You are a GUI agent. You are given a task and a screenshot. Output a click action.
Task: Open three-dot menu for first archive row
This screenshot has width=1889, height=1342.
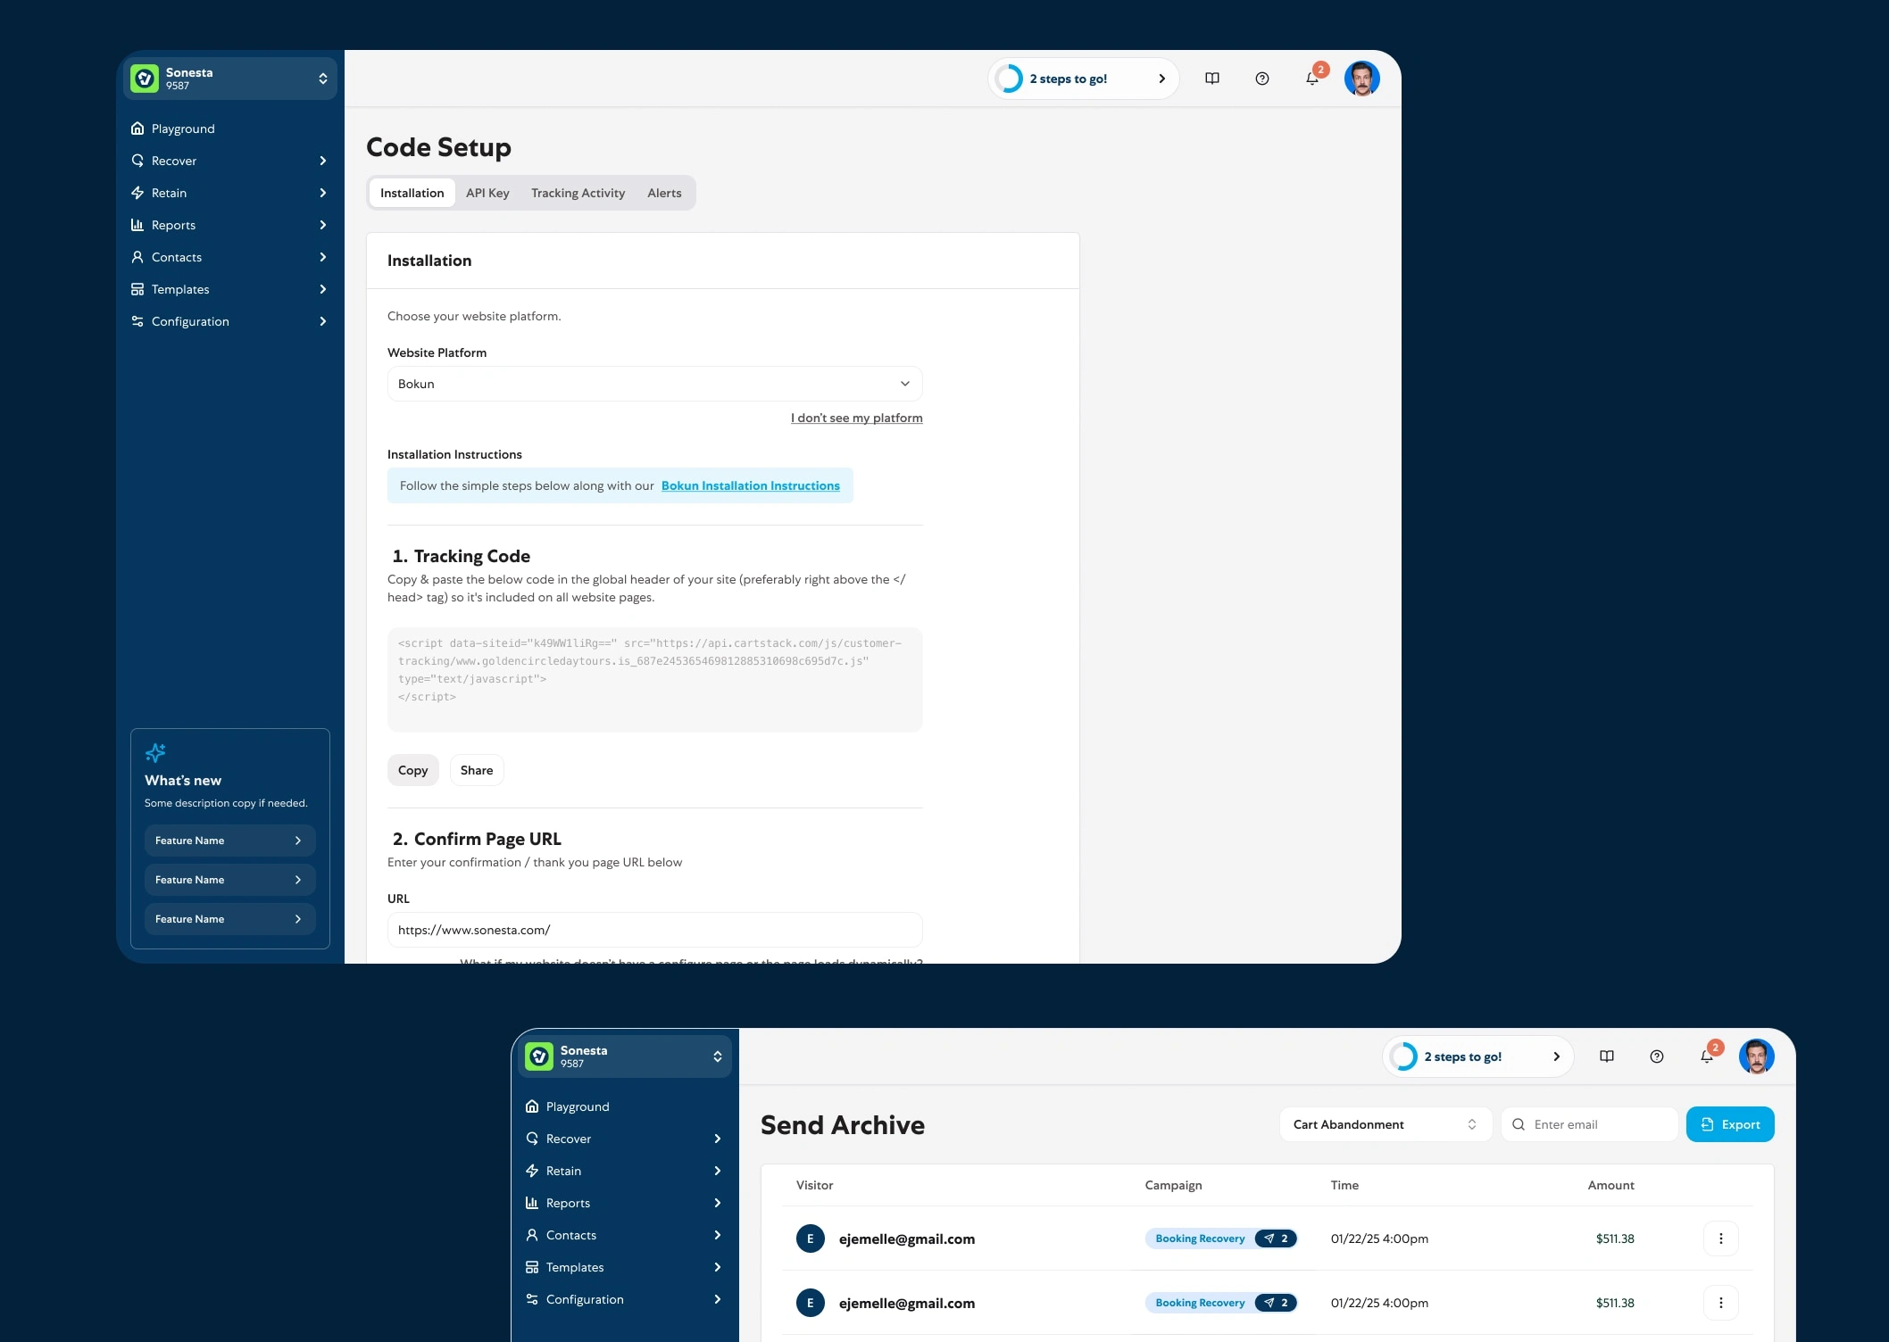[1720, 1238]
